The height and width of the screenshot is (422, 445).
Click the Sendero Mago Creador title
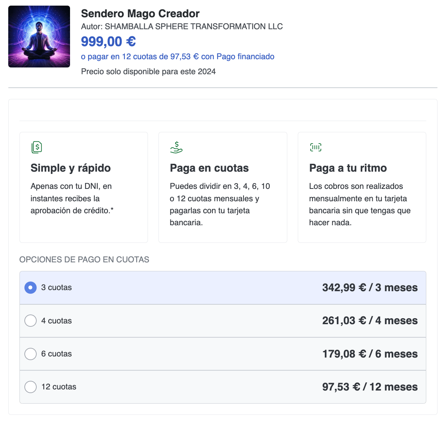pos(140,13)
